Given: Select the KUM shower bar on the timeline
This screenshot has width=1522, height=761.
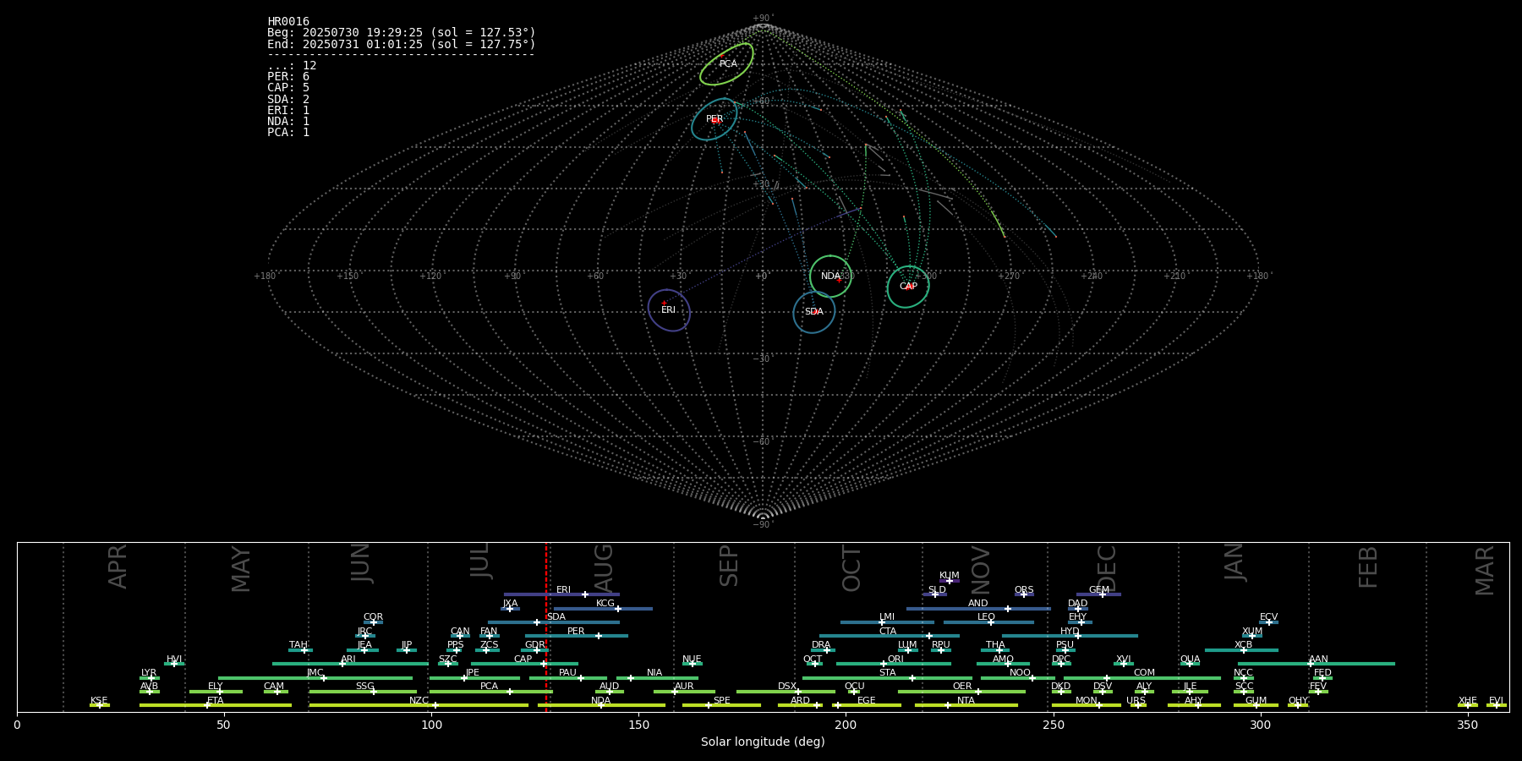Looking at the screenshot, I should [x=950, y=581].
